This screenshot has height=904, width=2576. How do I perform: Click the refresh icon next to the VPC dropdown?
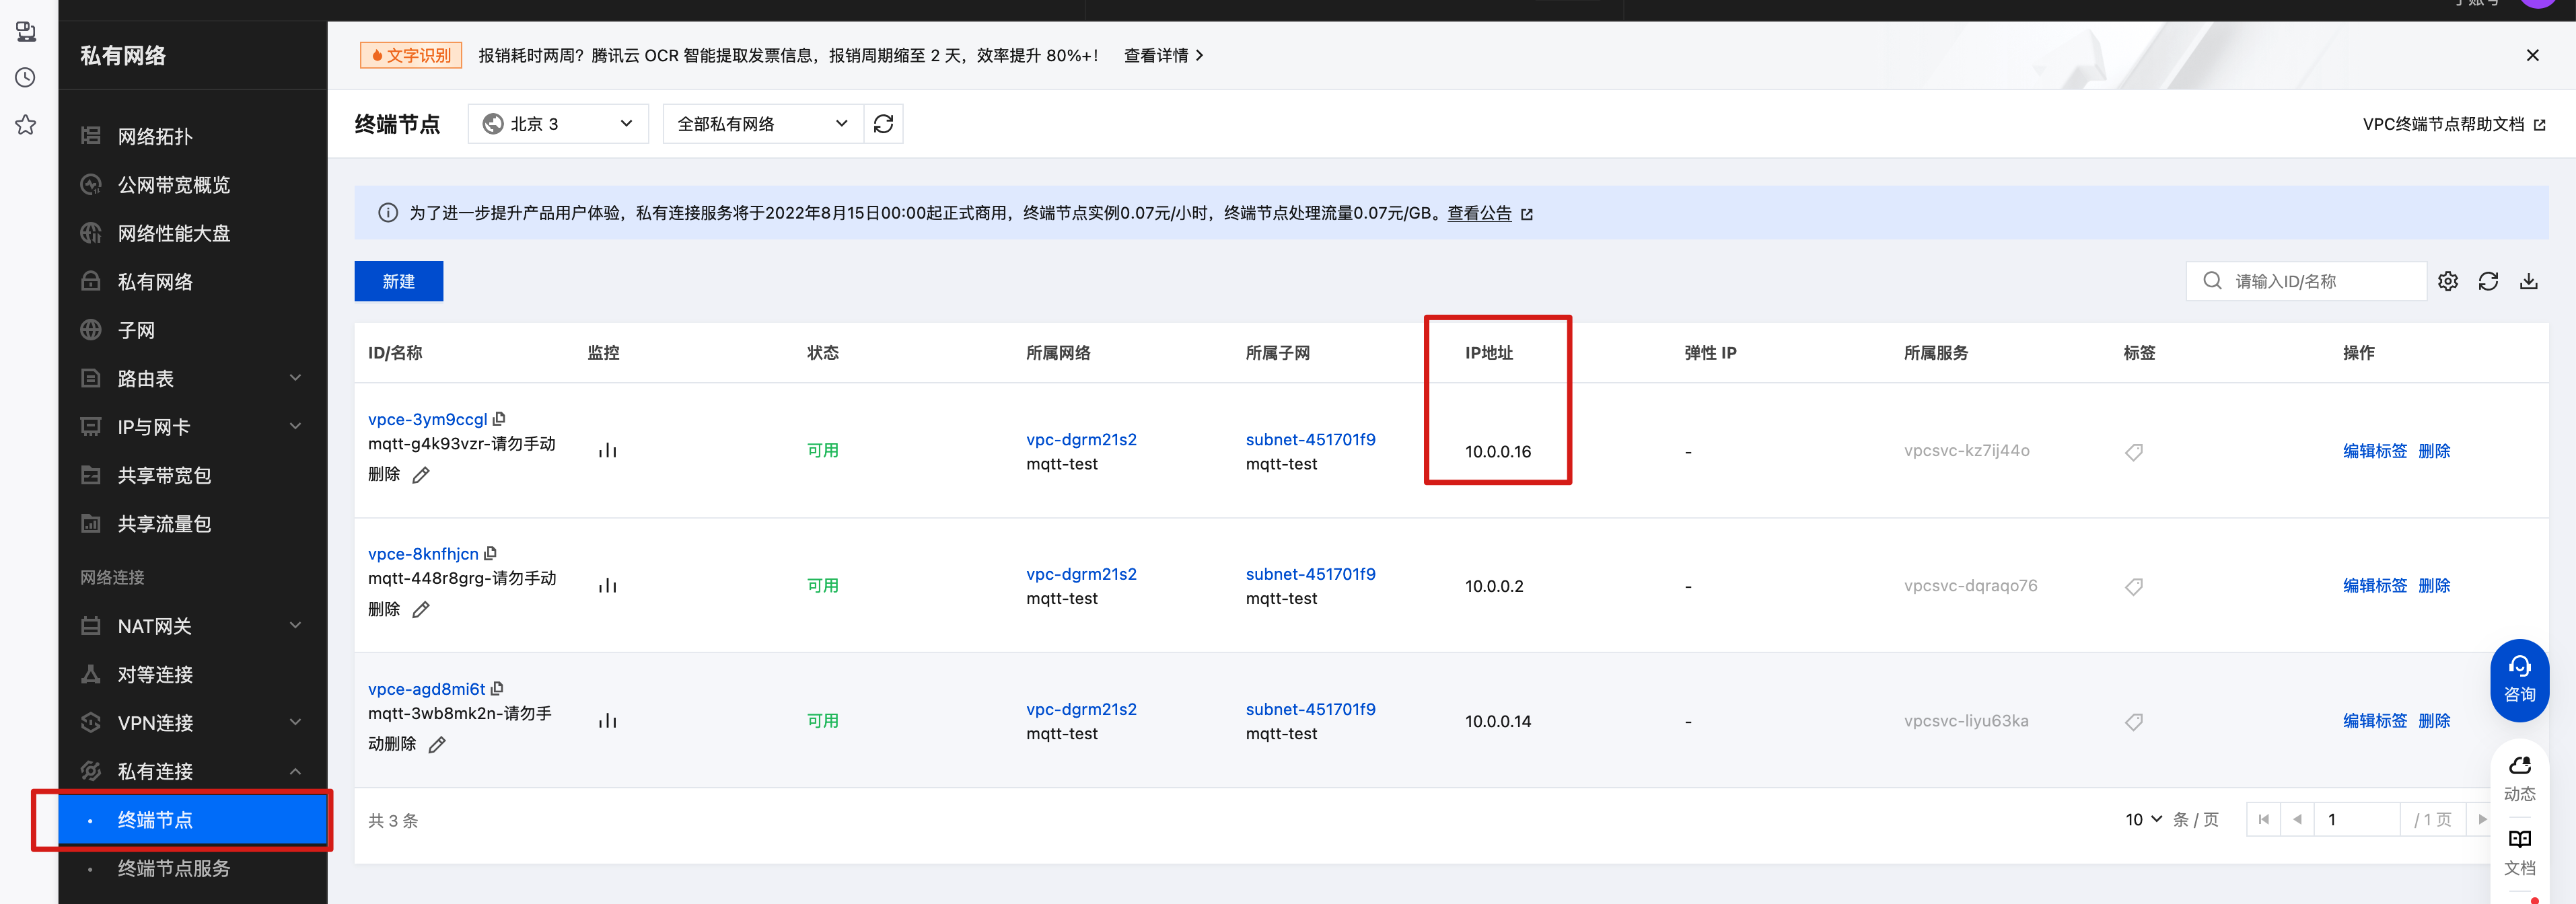pos(883,124)
